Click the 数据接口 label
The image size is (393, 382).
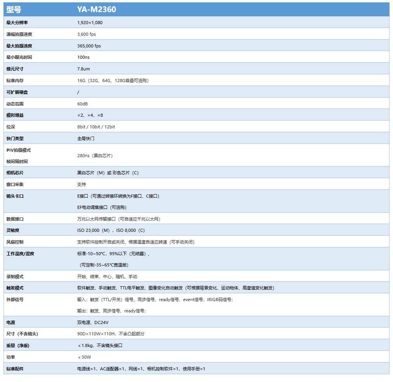15,219
